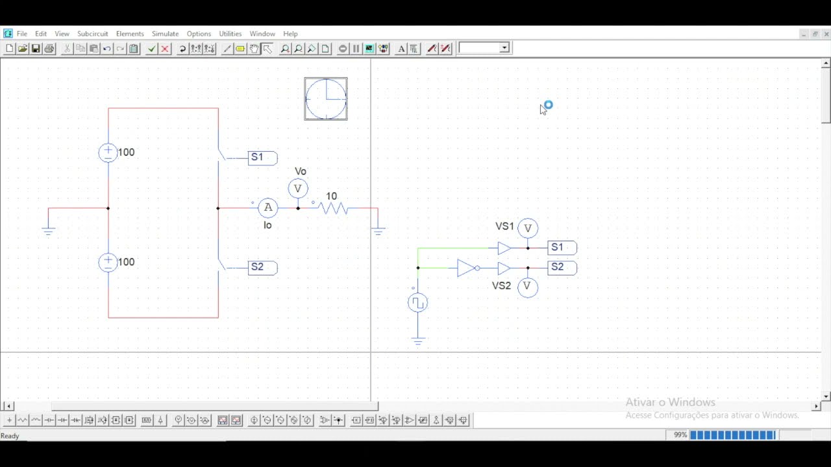831x467 pixels.
Task: Activate the hand pan tool
Action: tap(254, 49)
